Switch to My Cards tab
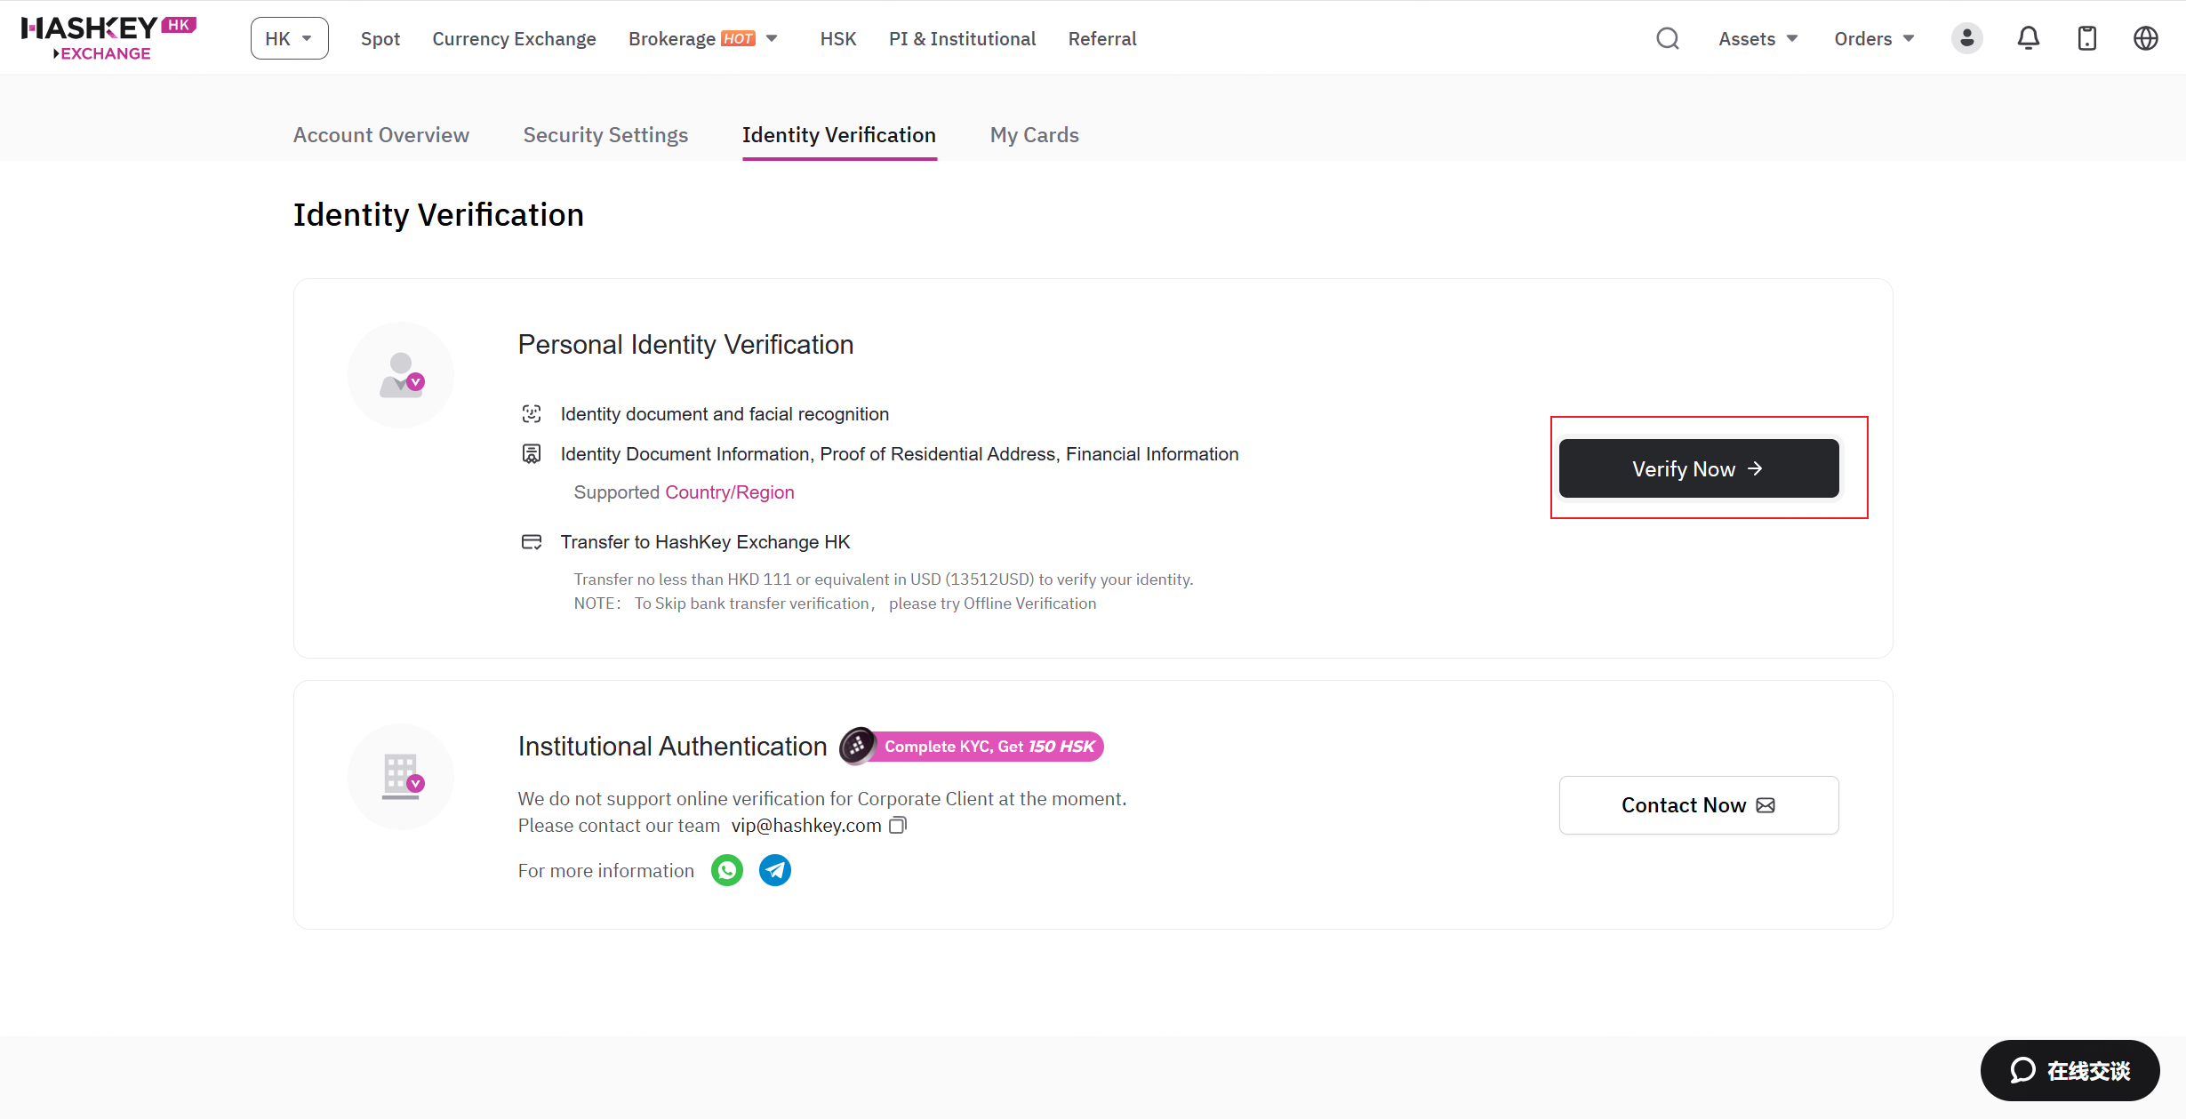 coord(1035,135)
